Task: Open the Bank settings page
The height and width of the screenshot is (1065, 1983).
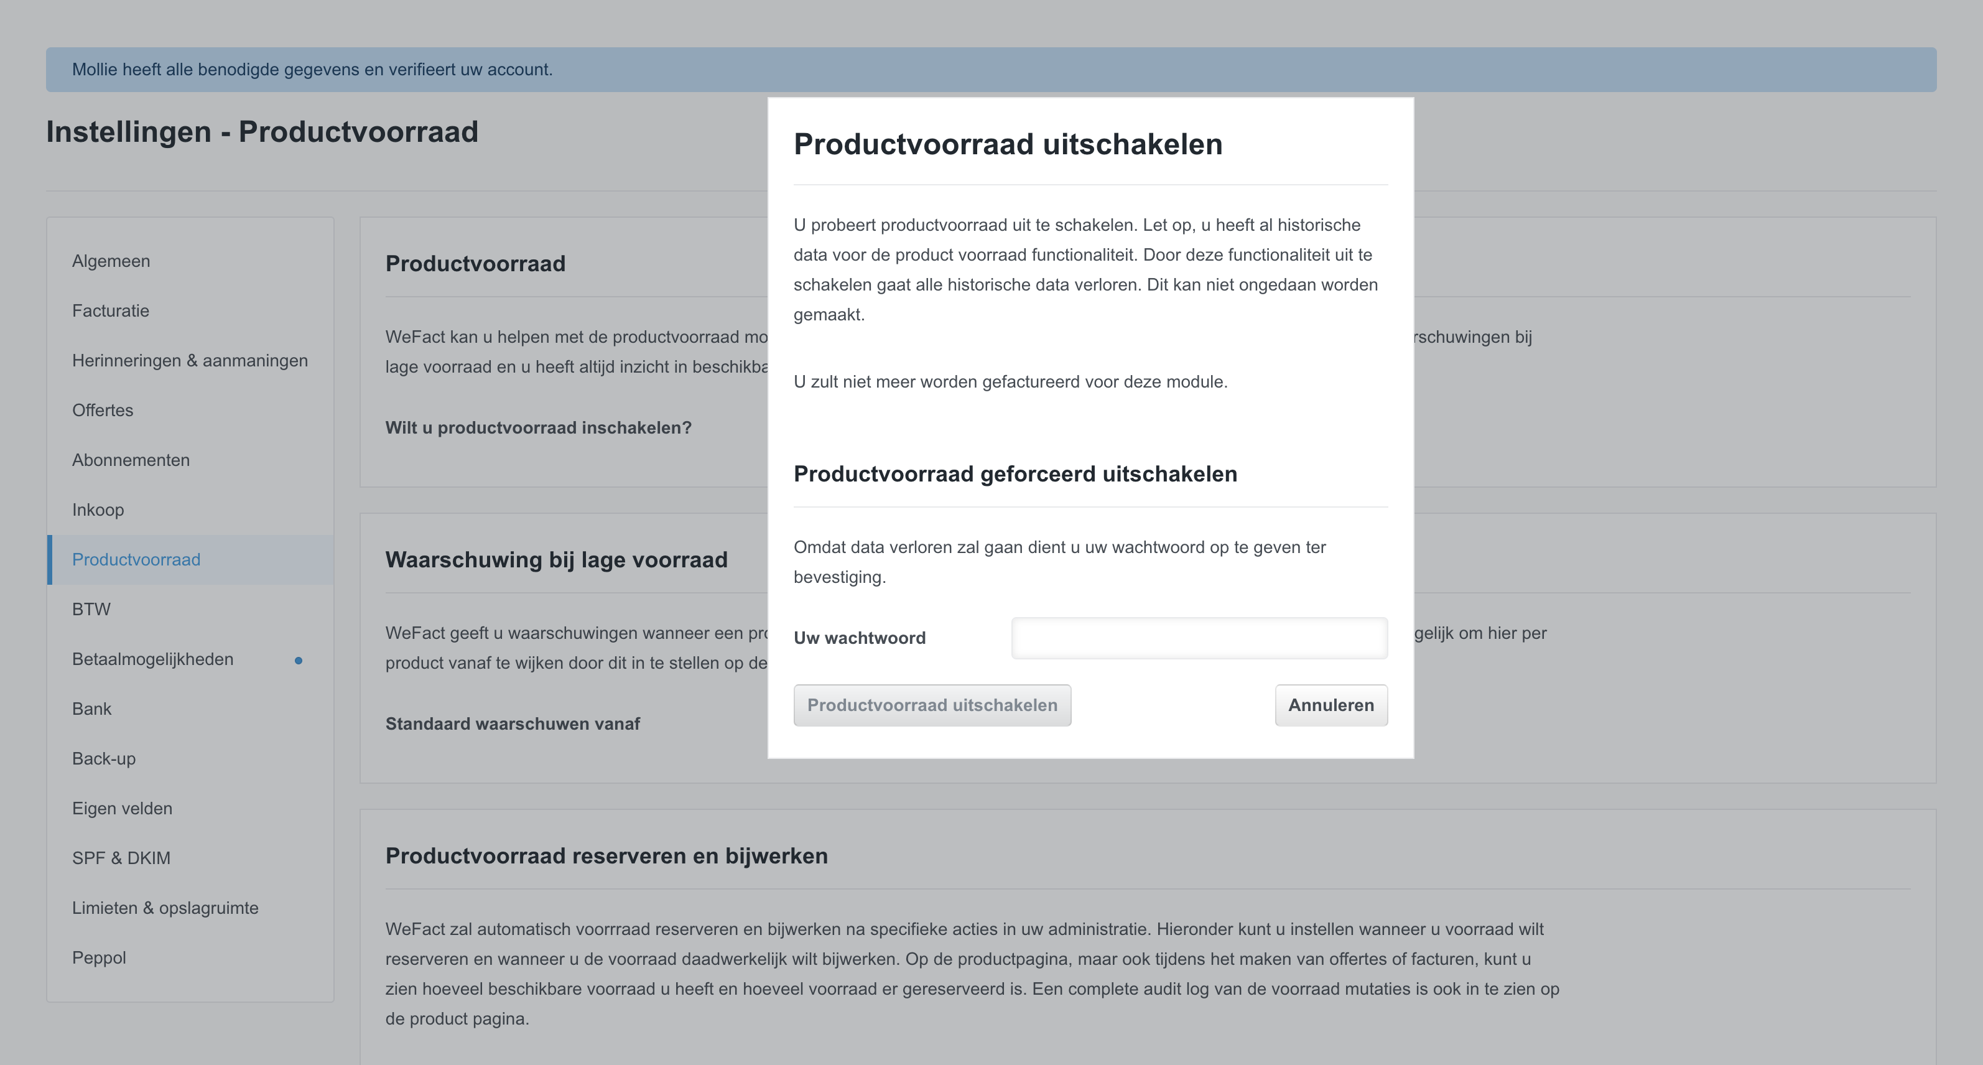Action: (91, 709)
